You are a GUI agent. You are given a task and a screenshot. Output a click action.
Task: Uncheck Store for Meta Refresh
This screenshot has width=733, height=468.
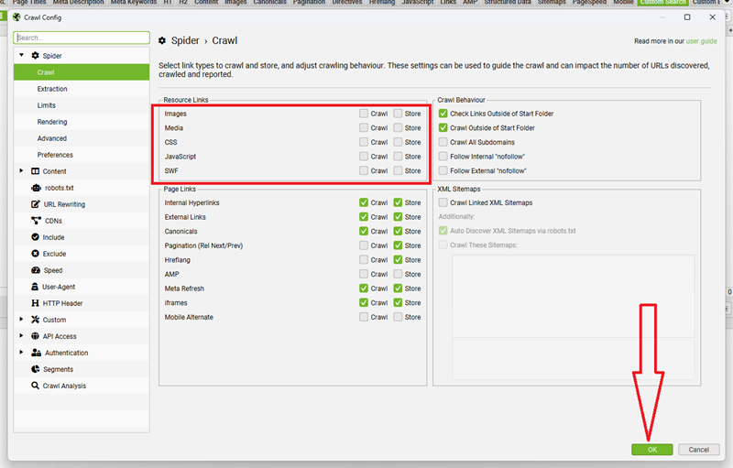point(398,288)
